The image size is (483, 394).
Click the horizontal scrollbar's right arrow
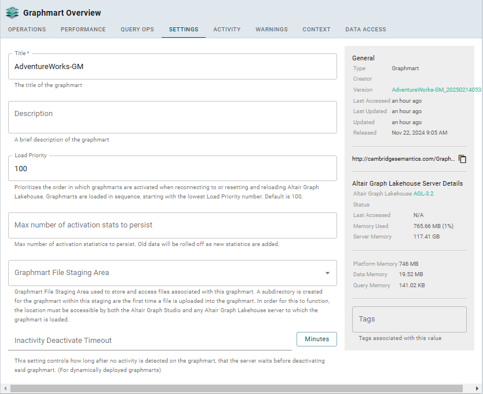[x=478, y=388]
